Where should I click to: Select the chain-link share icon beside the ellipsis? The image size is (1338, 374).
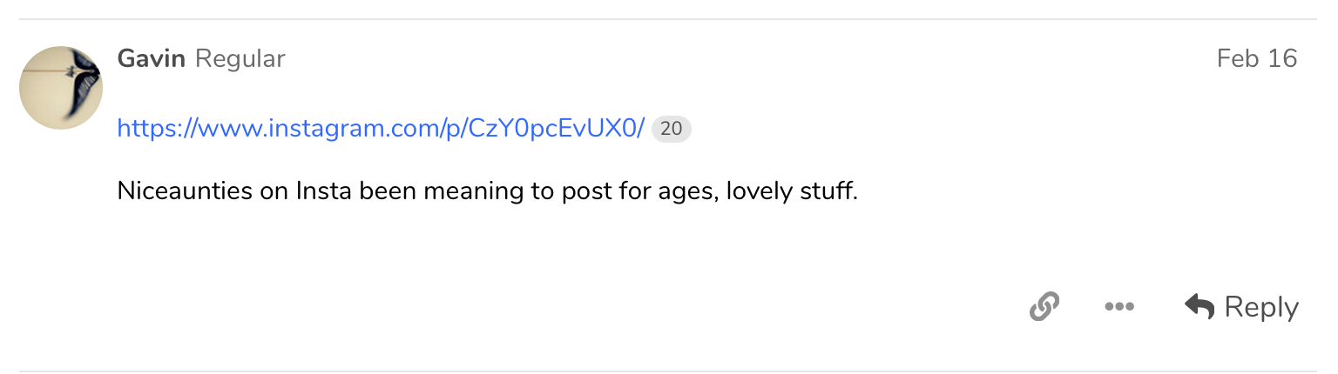1044,306
